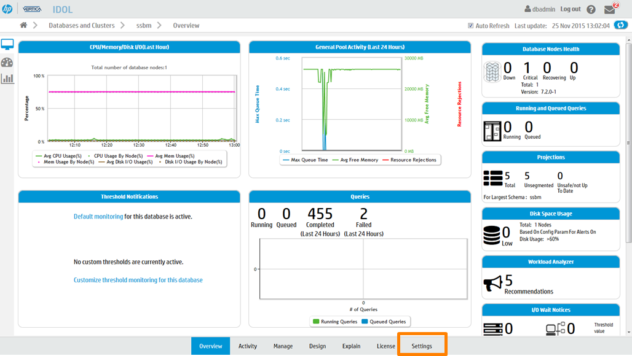Switch to the Activity tab

[x=248, y=346]
